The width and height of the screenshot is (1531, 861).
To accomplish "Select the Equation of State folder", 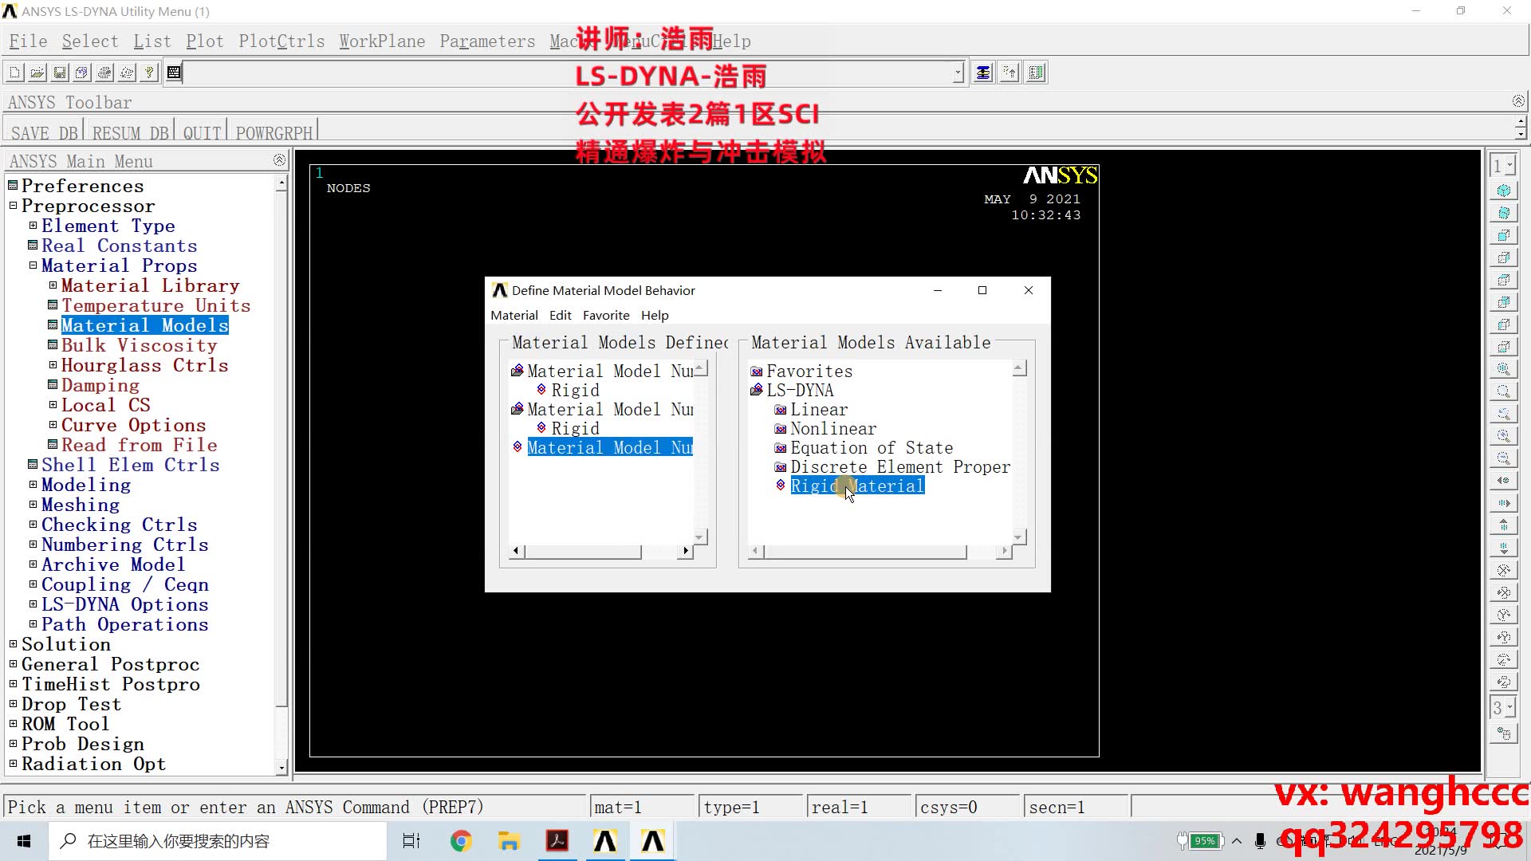I will click(871, 448).
